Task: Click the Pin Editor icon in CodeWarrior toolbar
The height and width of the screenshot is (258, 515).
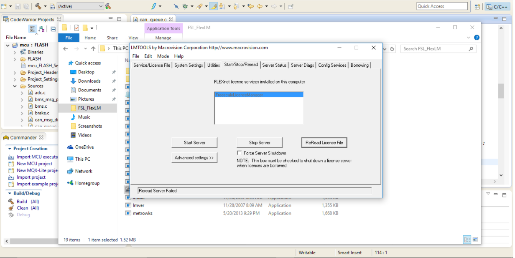Action: pos(291,6)
